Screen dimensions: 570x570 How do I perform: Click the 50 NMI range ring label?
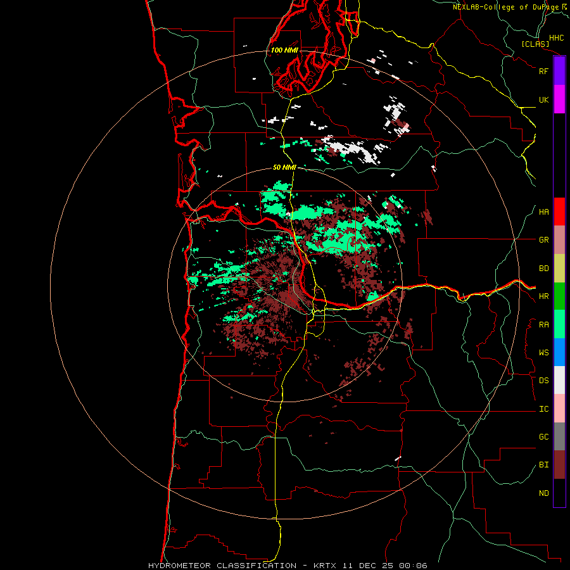(x=284, y=167)
